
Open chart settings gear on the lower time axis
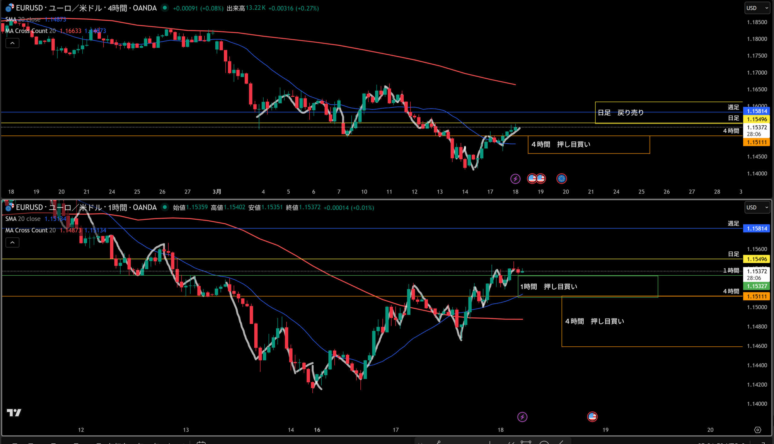pyautogui.click(x=758, y=430)
